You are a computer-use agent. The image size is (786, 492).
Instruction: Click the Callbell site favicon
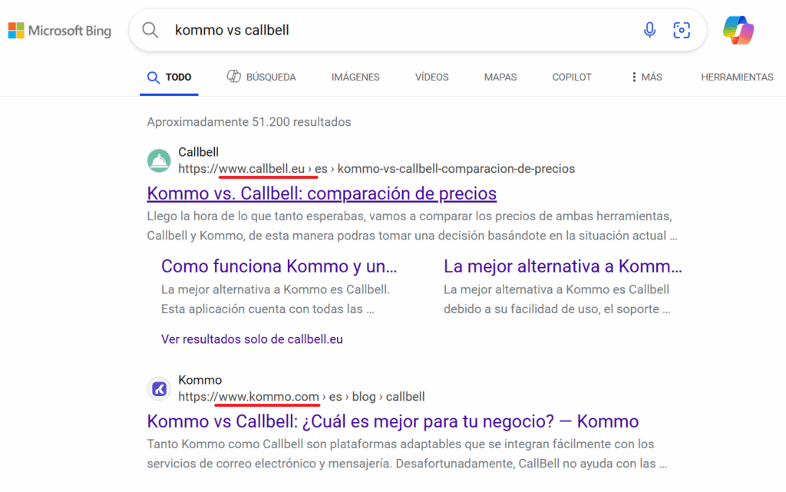[x=159, y=160]
